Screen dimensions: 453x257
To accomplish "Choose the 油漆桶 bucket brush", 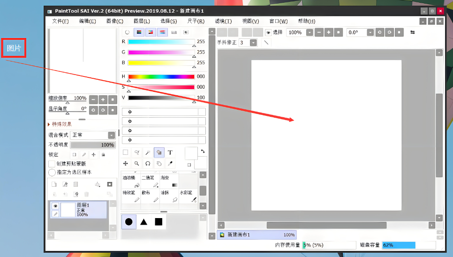I will [131, 181].
